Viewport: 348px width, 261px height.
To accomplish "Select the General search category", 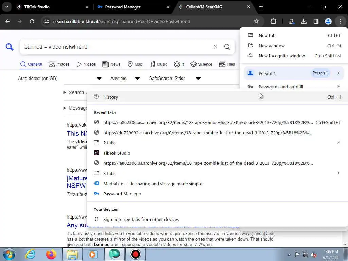I will pos(31,64).
